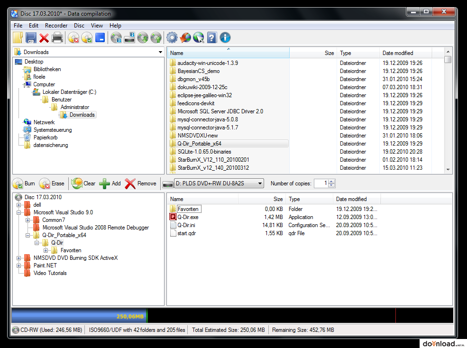Sort upper file list by Date modified

tap(405, 53)
